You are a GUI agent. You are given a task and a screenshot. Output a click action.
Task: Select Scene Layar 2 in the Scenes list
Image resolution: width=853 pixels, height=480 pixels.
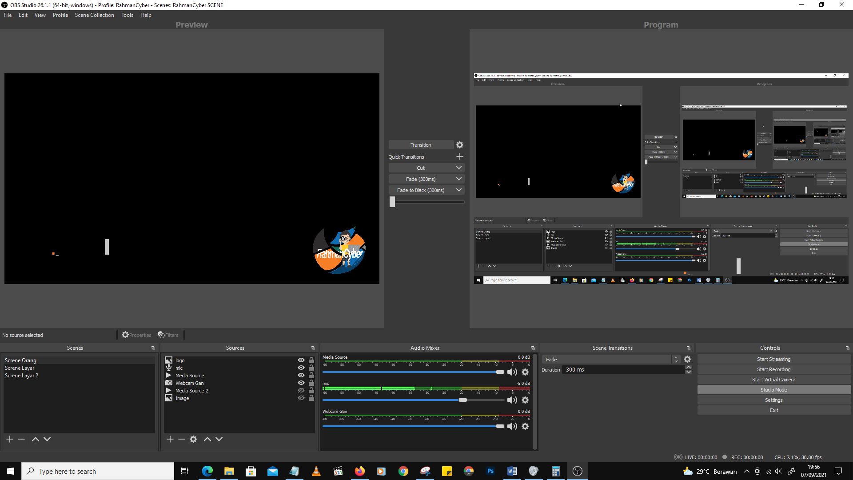(x=22, y=376)
